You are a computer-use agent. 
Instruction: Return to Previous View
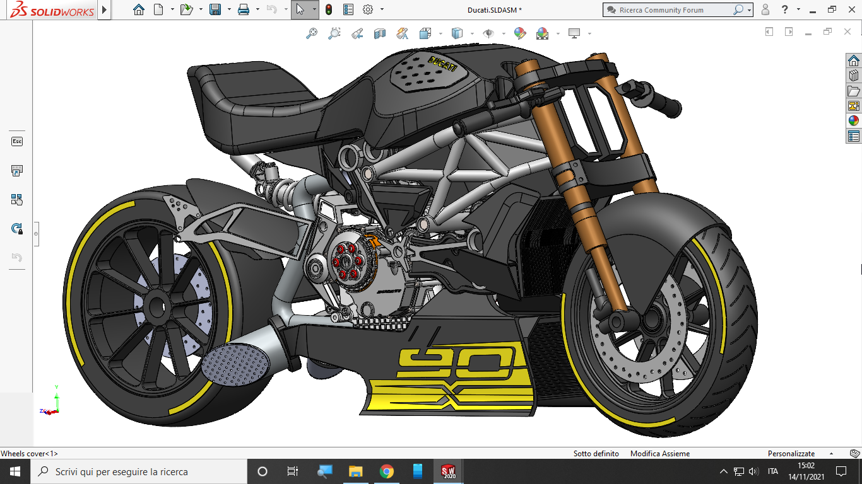[357, 33]
